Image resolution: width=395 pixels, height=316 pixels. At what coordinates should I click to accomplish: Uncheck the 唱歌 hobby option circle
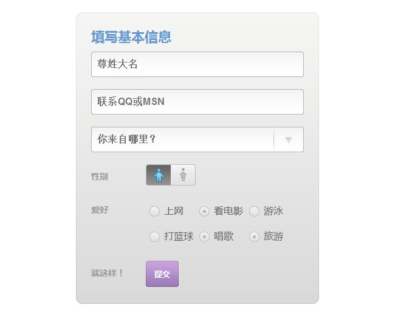[205, 237]
